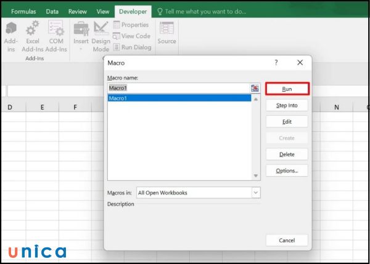Click the Step Into button
The width and height of the screenshot is (370, 264).
click(x=287, y=106)
